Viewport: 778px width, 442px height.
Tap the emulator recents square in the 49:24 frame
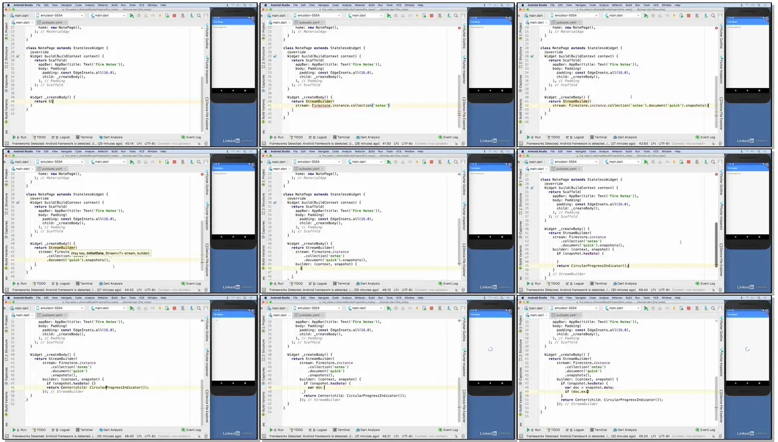tap(759, 383)
